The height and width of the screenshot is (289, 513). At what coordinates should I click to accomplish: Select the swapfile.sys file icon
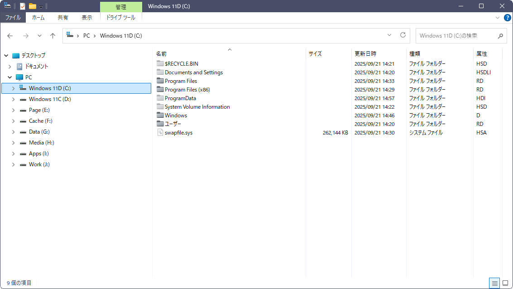pyautogui.click(x=160, y=132)
